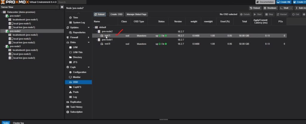Click the Ceph menu icon
The image size is (306, 124).
[x=68, y=67]
